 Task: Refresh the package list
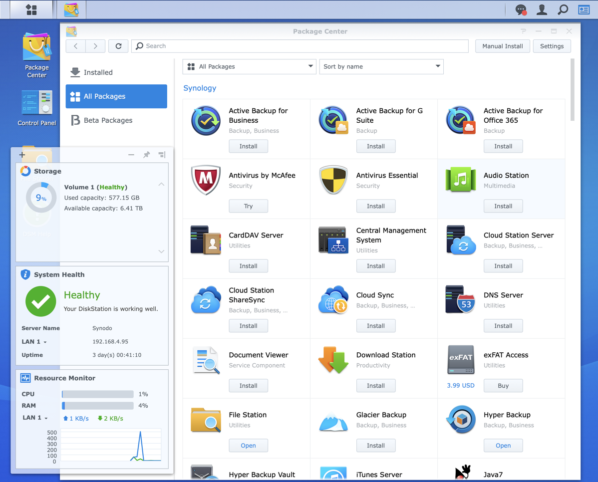click(118, 46)
